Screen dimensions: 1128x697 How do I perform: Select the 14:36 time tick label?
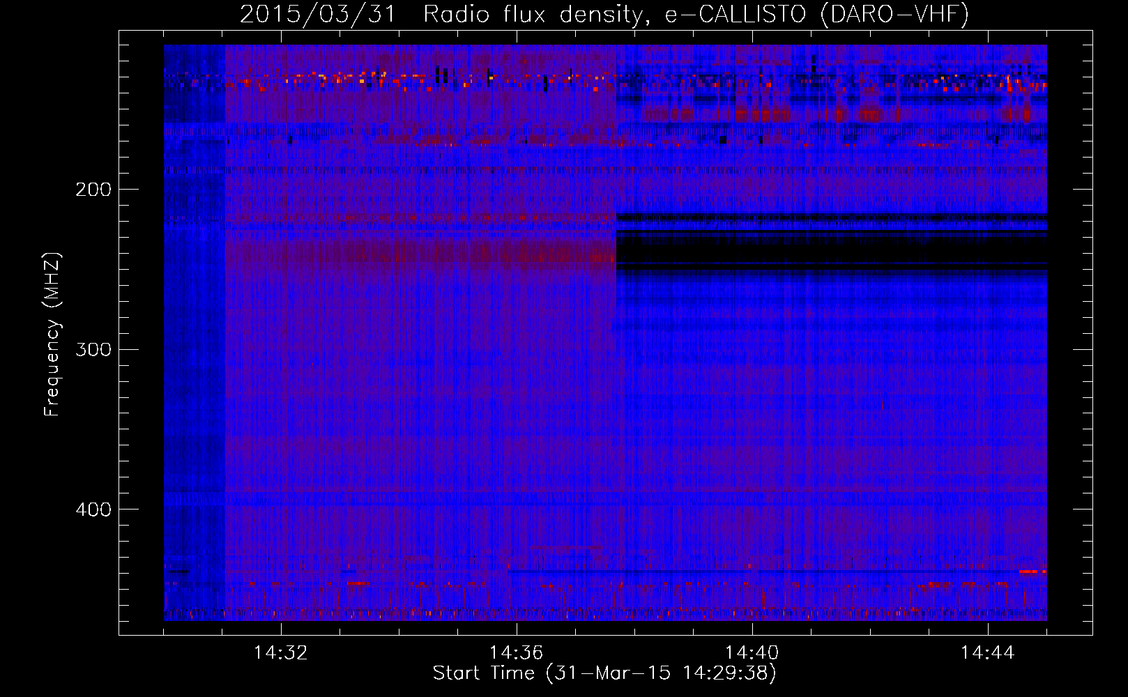[517, 653]
